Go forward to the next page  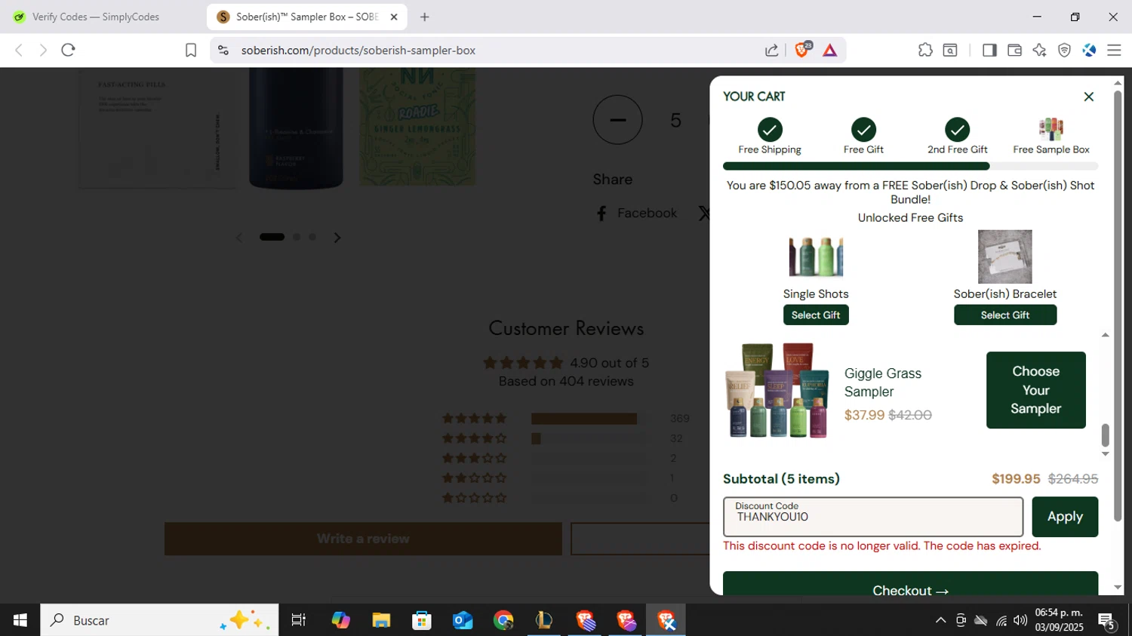[43, 51]
